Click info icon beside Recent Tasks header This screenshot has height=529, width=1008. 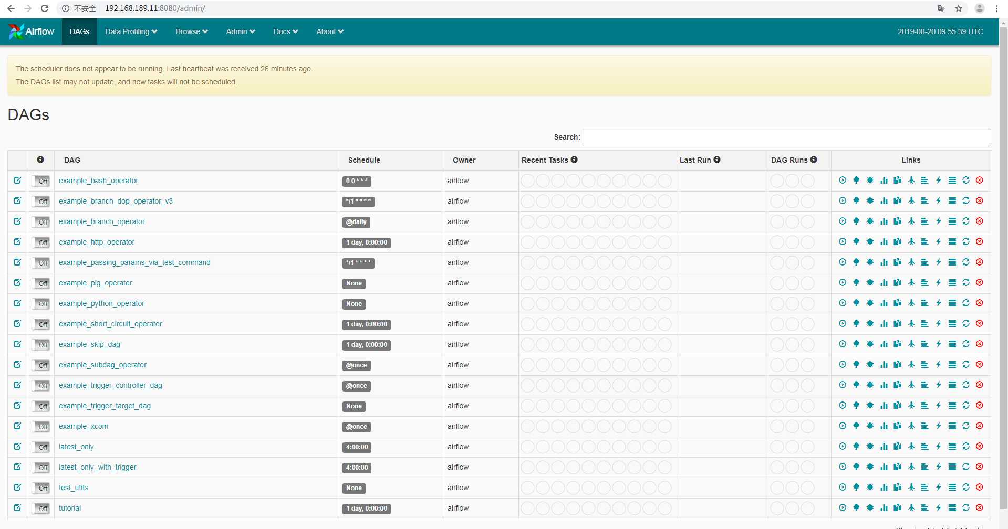[574, 160]
